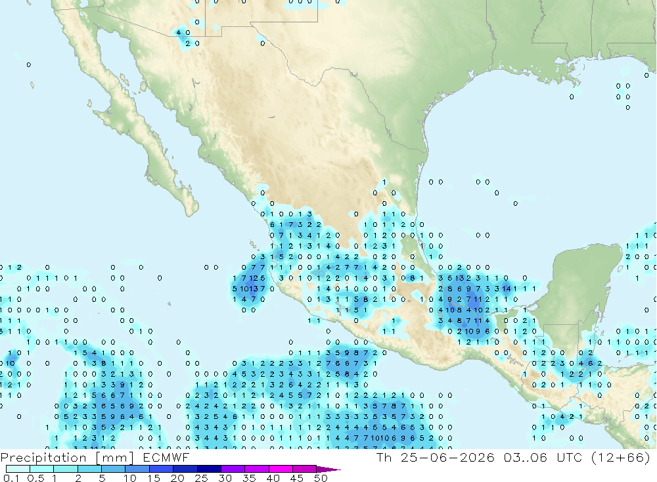Click the 40–45 mm magenta legend swatch
657x482 pixels.
pos(281,469)
